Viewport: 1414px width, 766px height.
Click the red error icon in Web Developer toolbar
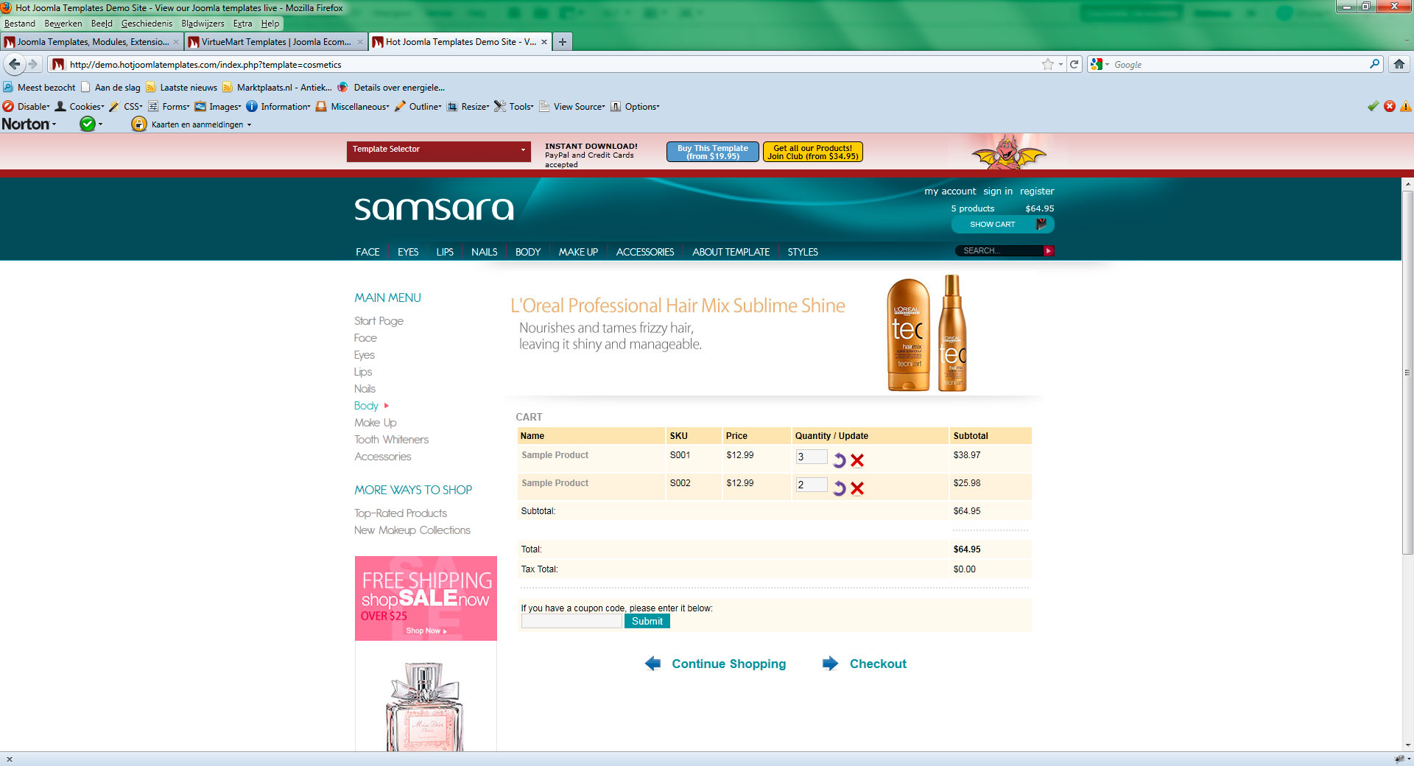click(1390, 106)
